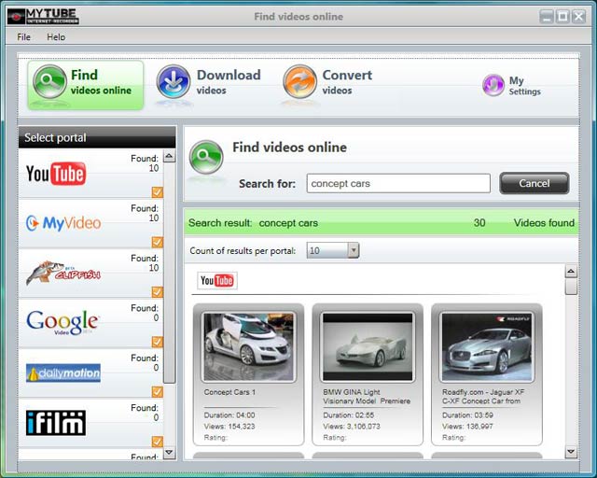The width and height of the screenshot is (597, 478).
Task: Select the MyVideo portal logo
Action: (63, 223)
